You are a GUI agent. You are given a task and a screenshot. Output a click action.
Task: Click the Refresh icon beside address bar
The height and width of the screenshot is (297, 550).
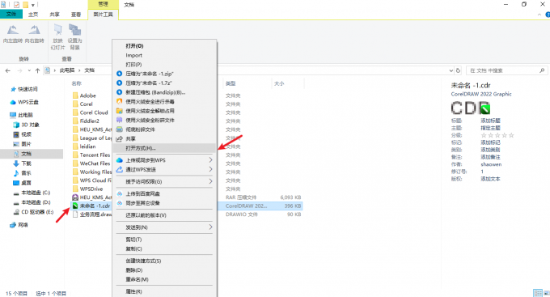tap(458, 70)
